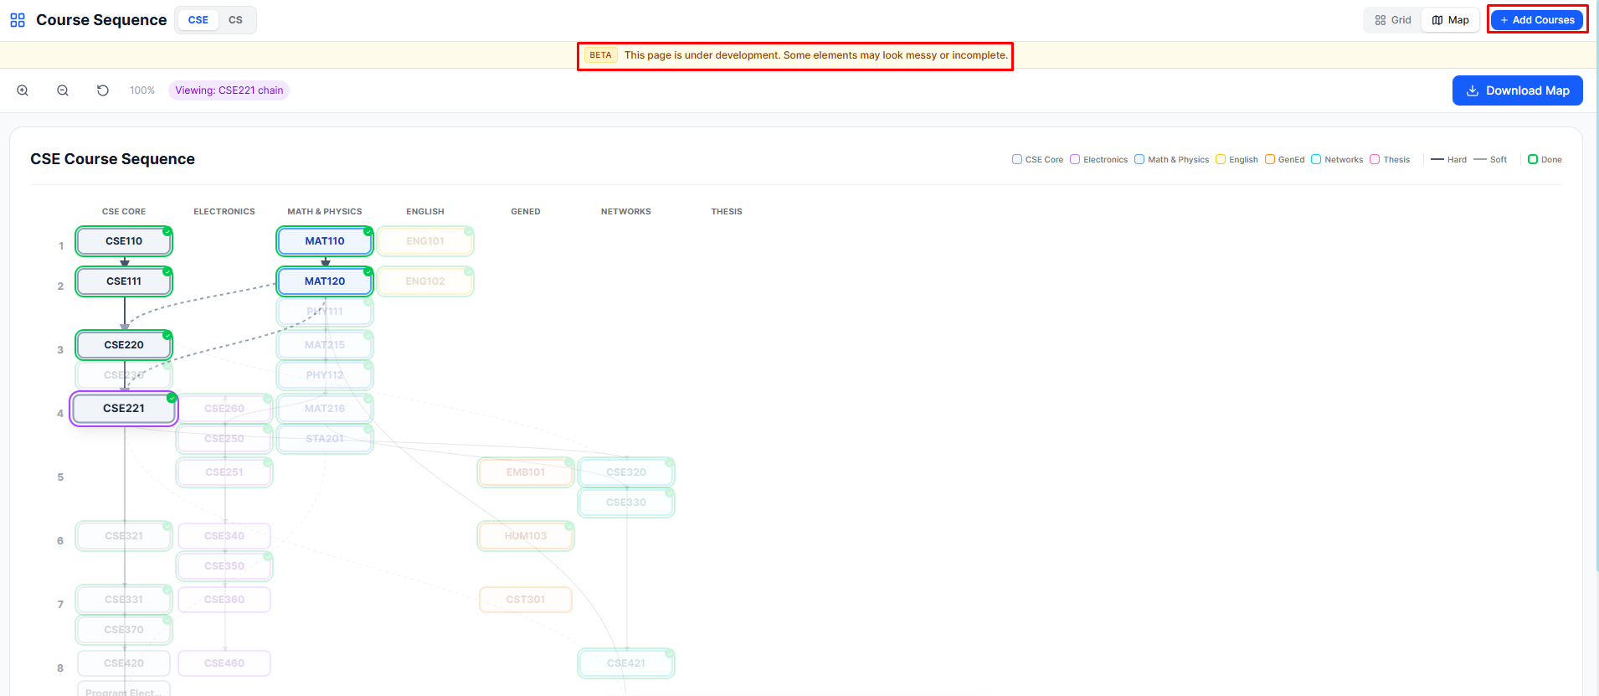
Task: Select the MAT110 course node
Action: [x=325, y=241]
